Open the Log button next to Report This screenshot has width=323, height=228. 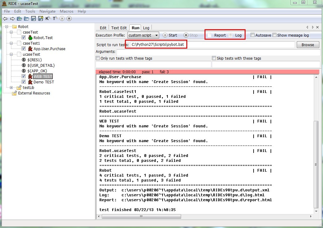click(x=235, y=35)
